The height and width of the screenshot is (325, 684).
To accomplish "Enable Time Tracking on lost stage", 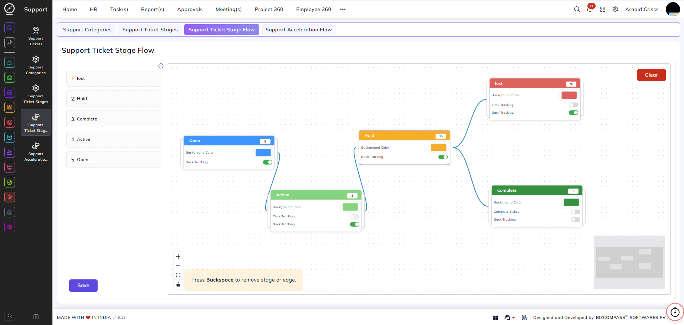I will point(573,105).
